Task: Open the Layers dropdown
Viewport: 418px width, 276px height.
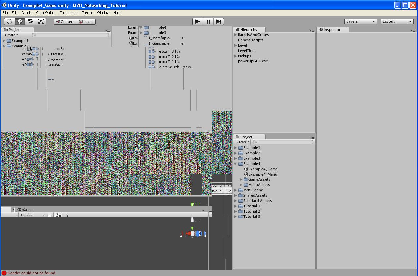Action: click(x=361, y=21)
